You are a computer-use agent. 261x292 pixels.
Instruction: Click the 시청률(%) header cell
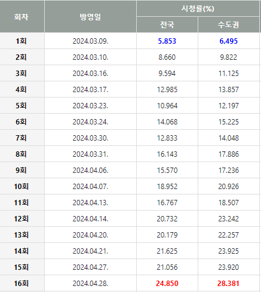pos(198,8)
